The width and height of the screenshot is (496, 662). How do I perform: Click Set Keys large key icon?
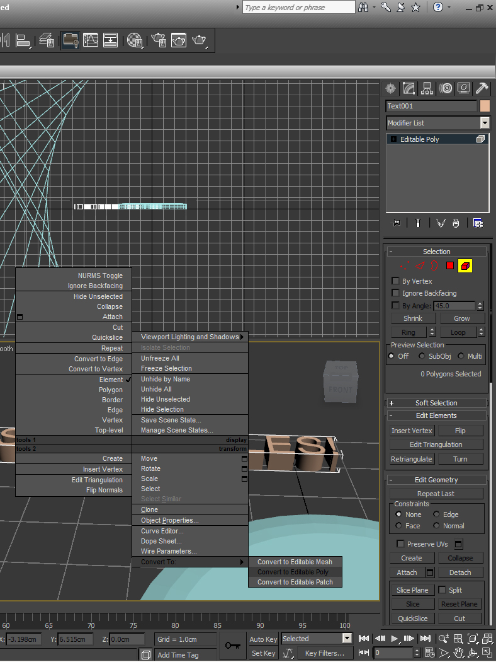pyautogui.click(x=232, y=646)
